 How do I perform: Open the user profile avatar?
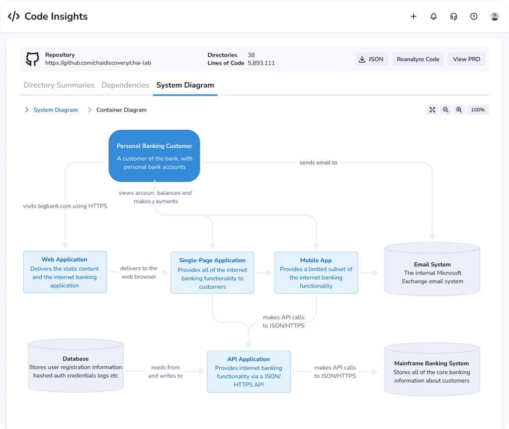coord(495,16)
